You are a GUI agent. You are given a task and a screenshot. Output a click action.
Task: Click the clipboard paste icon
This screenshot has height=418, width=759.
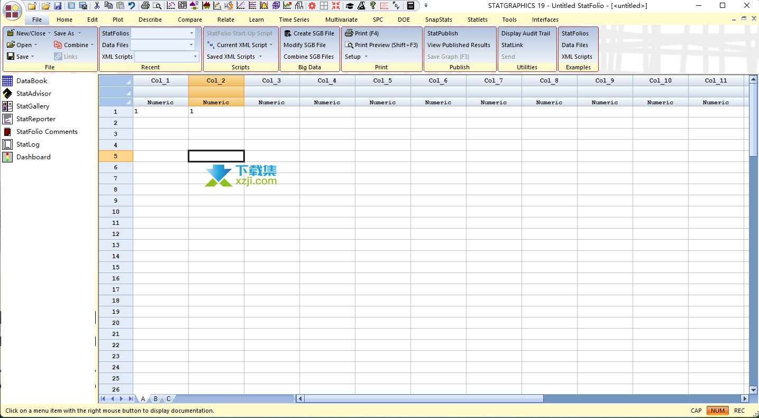tap(120, 6)
